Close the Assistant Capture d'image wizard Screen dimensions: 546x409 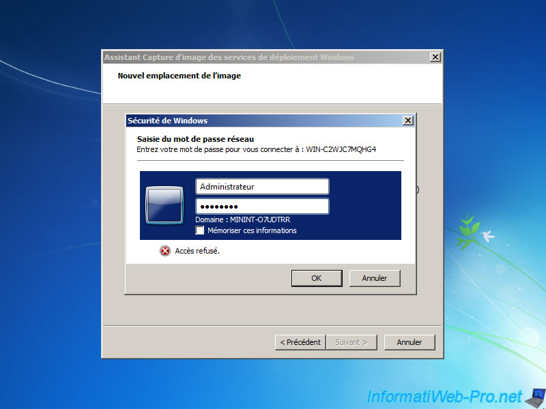435,57
